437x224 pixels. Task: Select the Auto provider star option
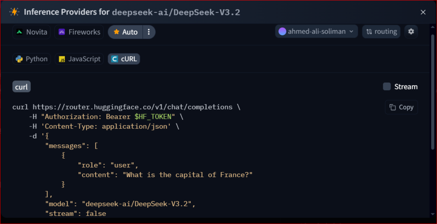click(x=125, y=32)
